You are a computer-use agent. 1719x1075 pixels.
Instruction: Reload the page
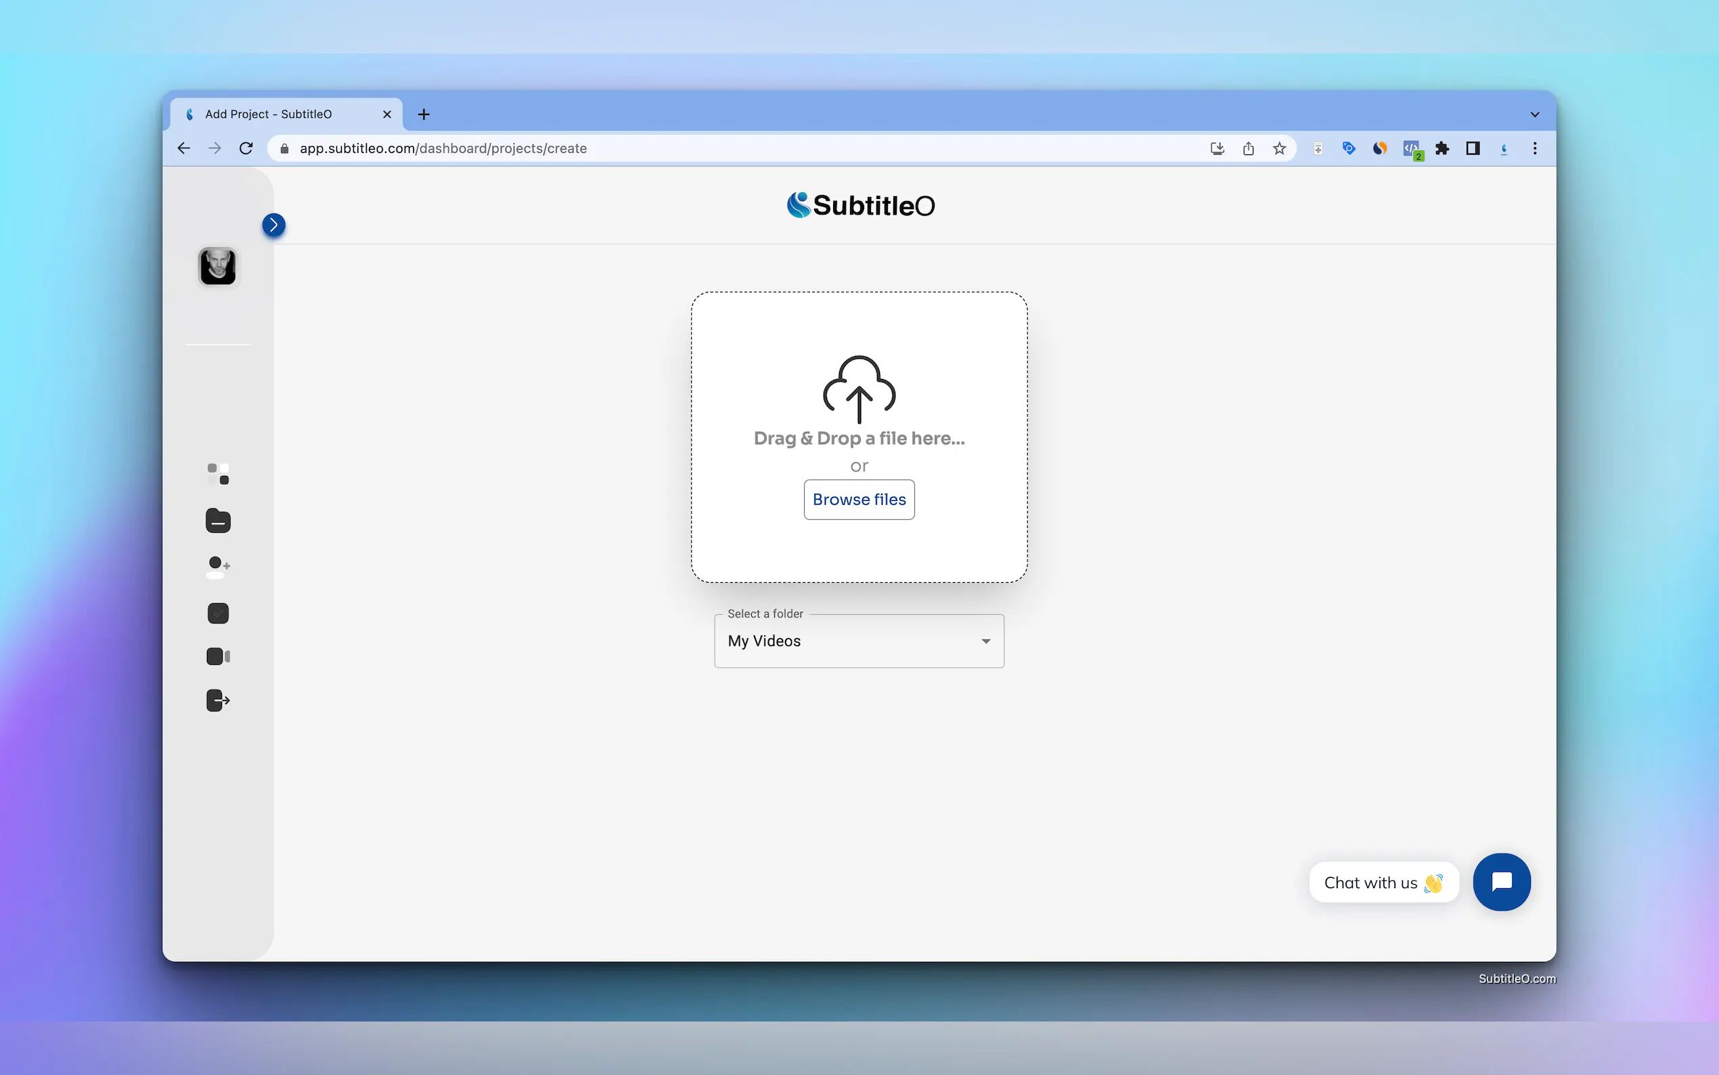(246, 149)
